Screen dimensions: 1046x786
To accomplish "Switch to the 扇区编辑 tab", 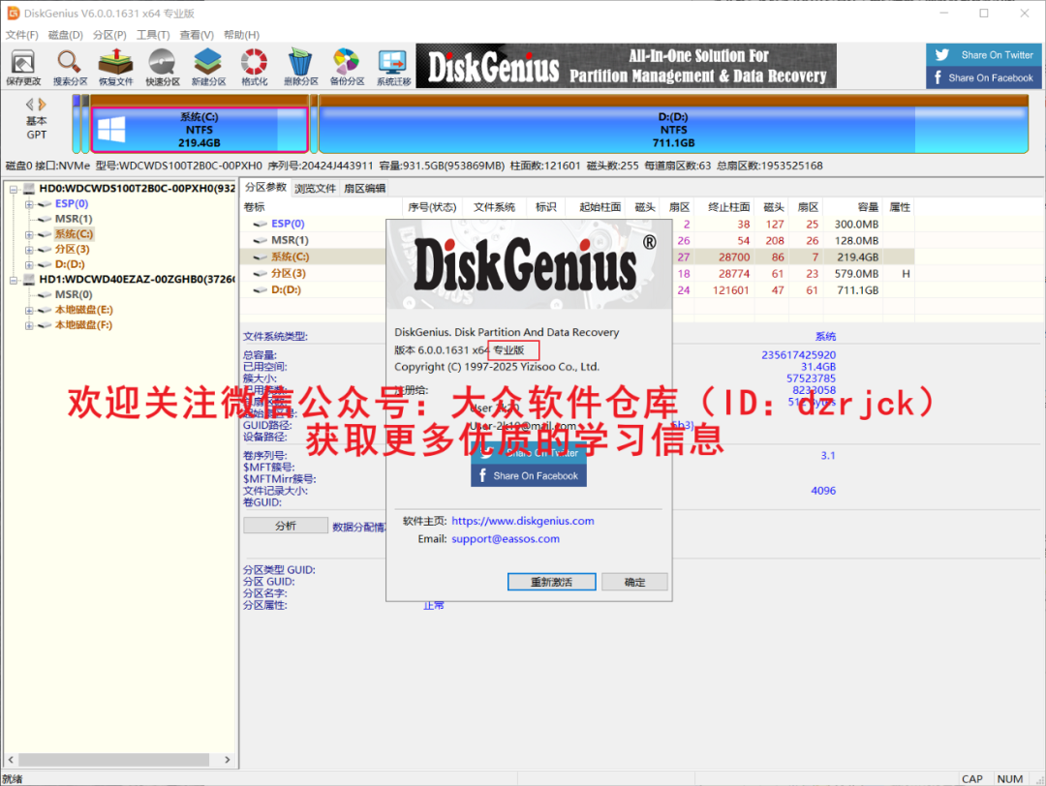I will (x=364, y=188).
